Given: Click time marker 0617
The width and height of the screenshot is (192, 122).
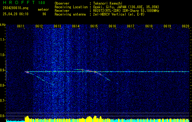Looking at the screenshot, I should point(131,26).
